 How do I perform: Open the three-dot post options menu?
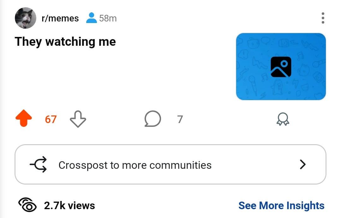(x=323, y=18)
